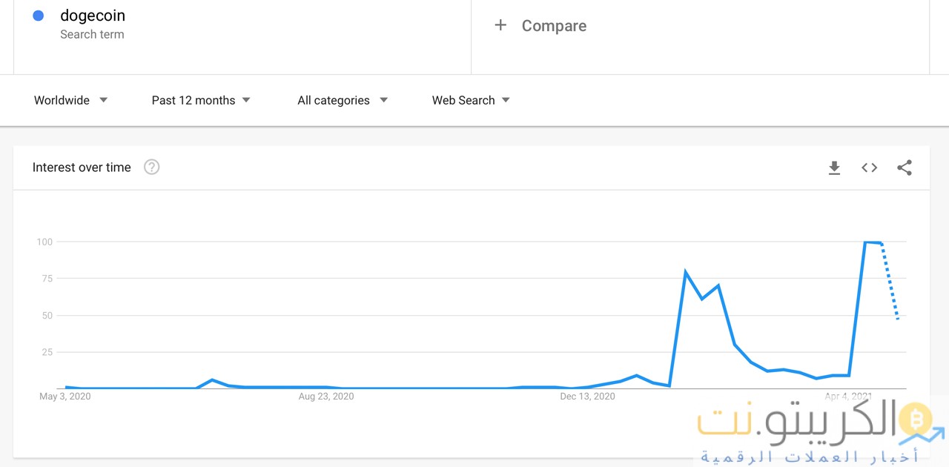Select the Compare tab area
Viewport: 949px width, 467px height.
554,25
